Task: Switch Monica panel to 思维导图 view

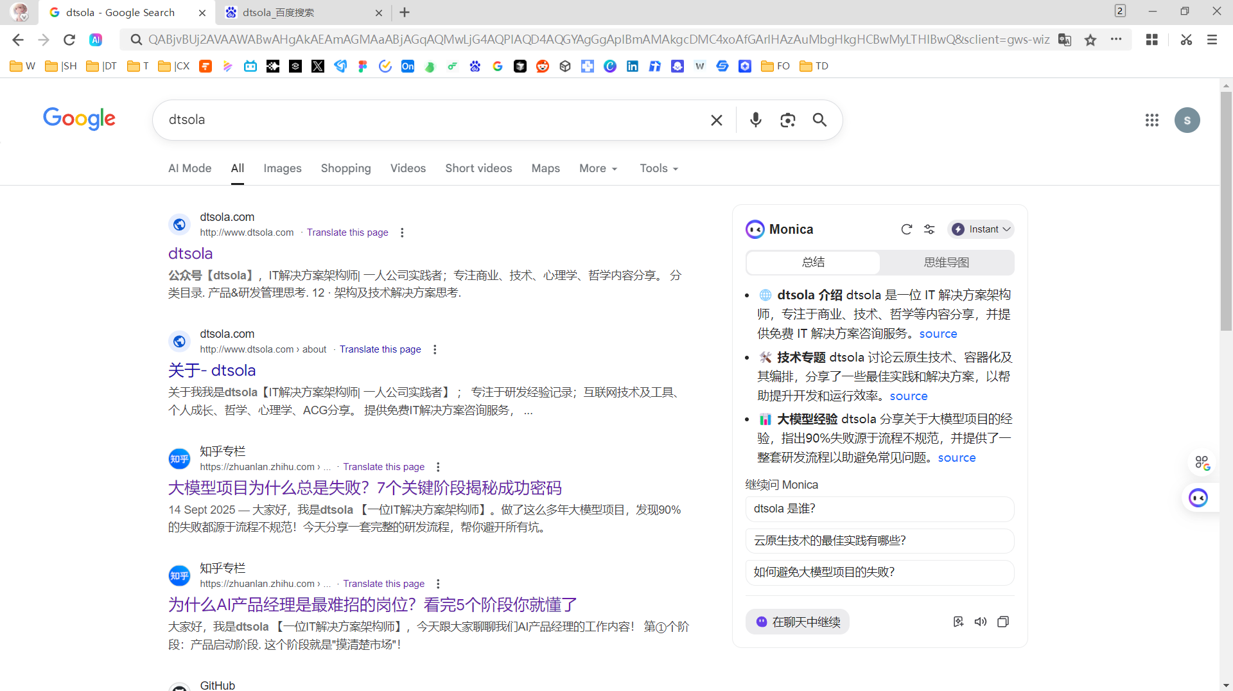Action: (946, 263)
